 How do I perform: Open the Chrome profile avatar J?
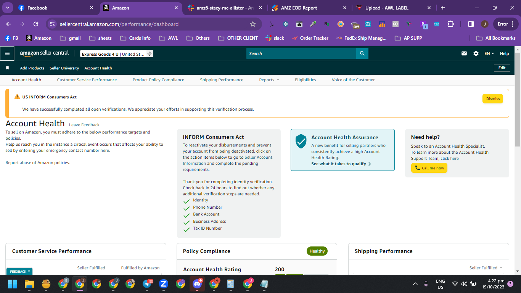click(x=485, y=24)
